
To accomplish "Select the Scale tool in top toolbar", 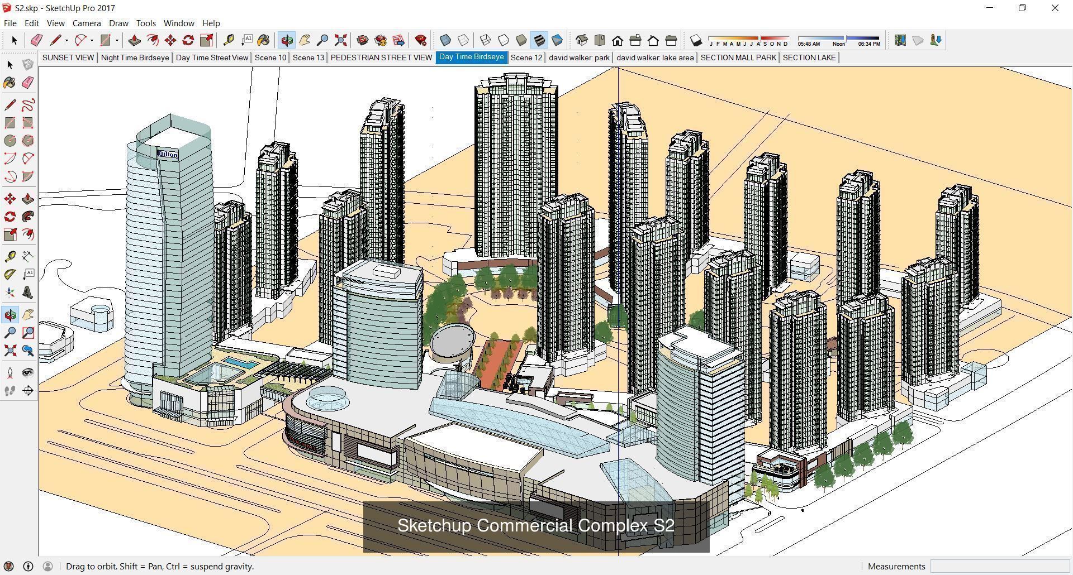I will coord(206,40).
